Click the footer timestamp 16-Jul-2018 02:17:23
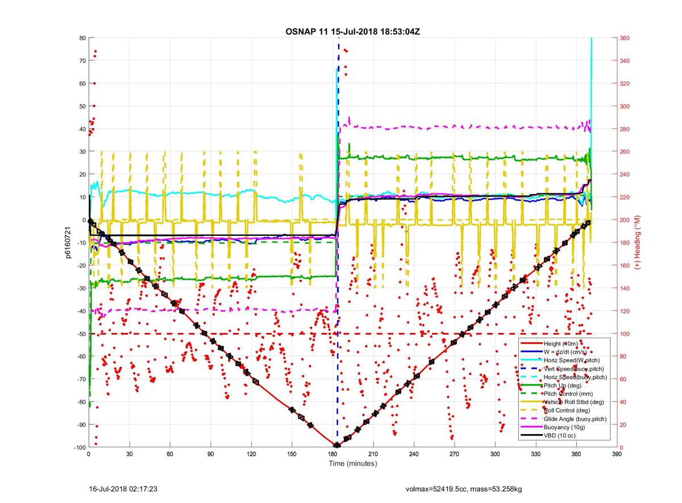The height and width of the screenshot is (503, 682). [x=123, y=488]
